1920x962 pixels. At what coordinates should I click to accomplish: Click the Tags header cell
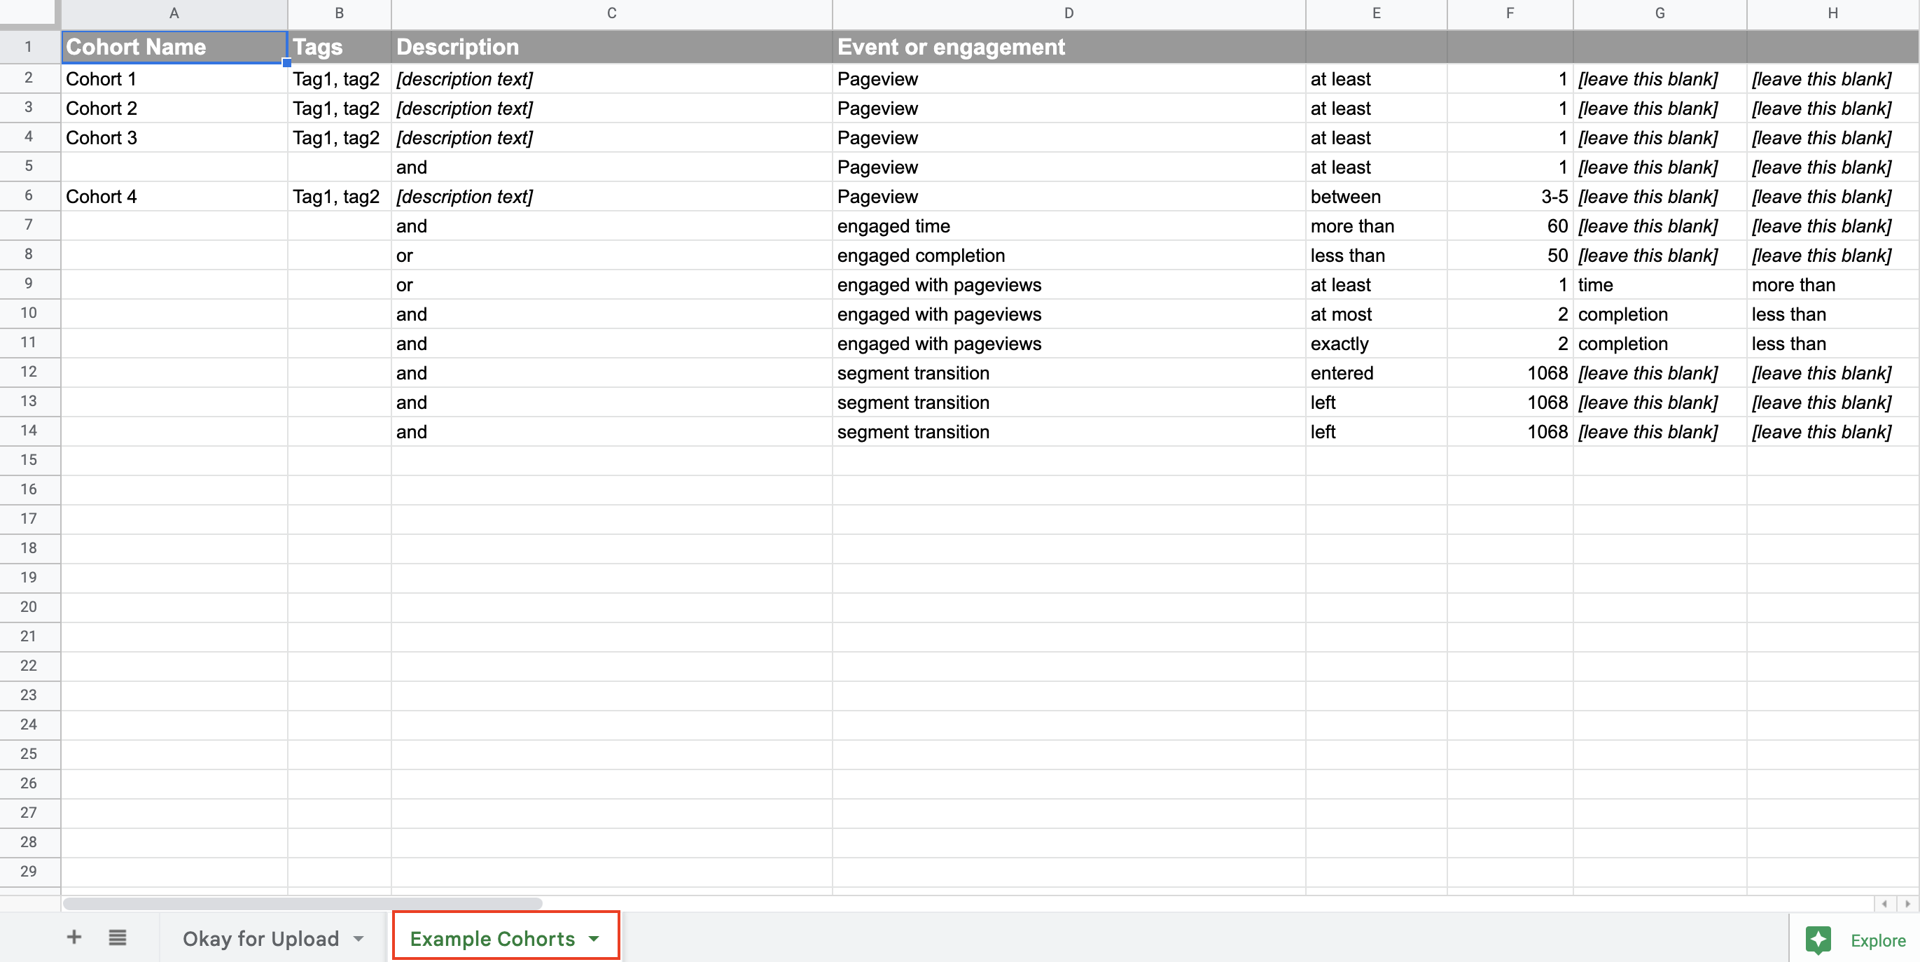pos(339,46)
